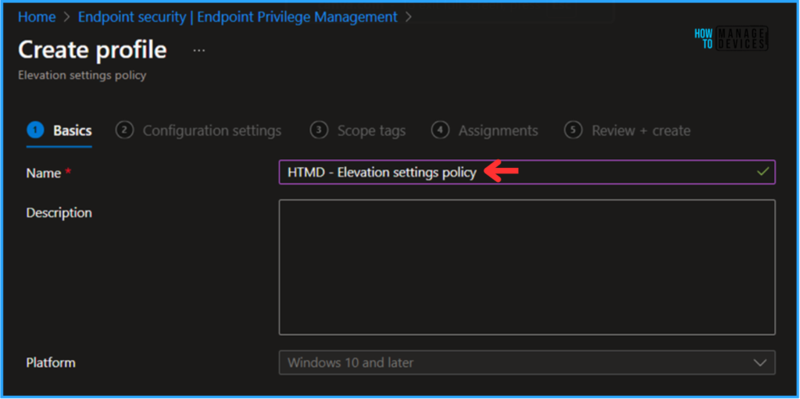
Task: Click the Name input field
Action: [x=527, y=173]
